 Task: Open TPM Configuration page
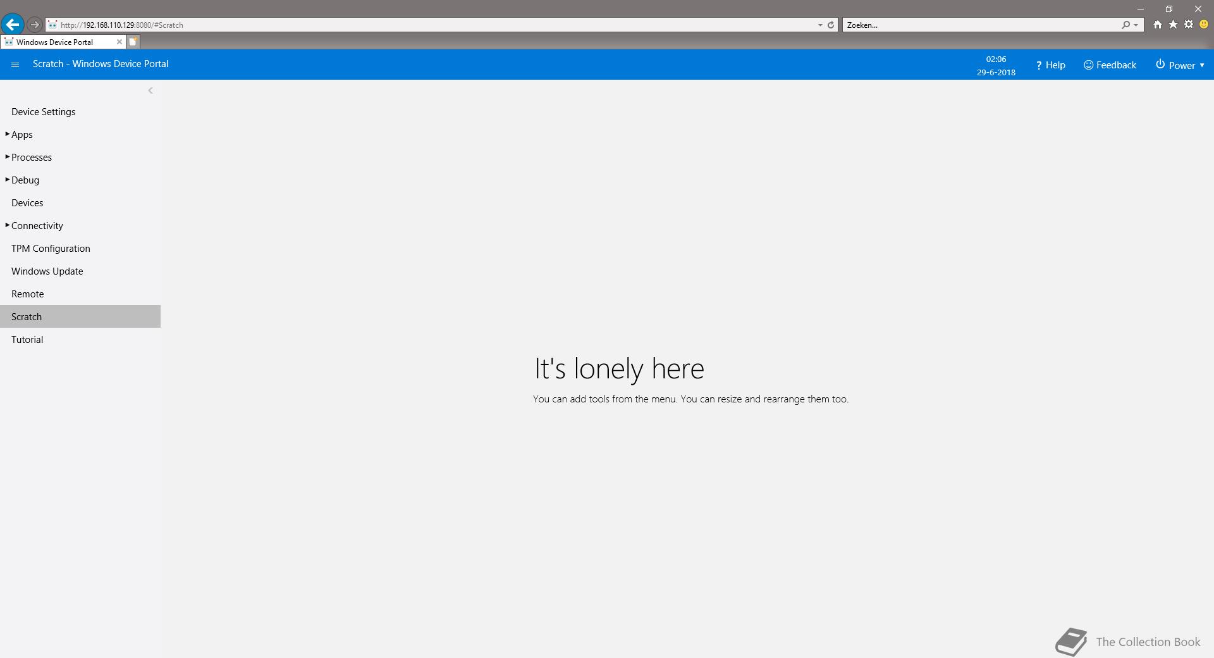click(51, 249)
